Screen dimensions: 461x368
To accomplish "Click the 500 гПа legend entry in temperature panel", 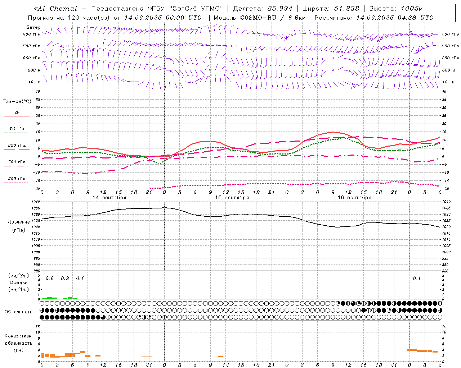I will click(x=17, y=179).
